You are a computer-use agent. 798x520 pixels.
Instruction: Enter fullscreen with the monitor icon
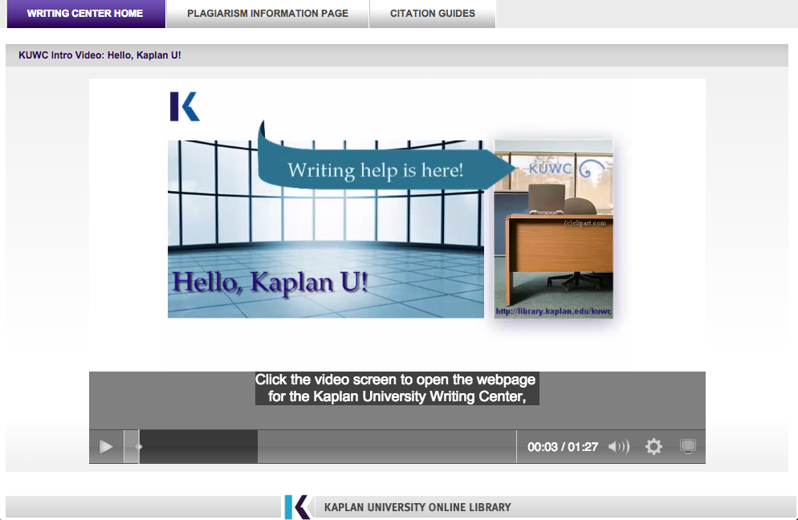click(x=688, y=446)
